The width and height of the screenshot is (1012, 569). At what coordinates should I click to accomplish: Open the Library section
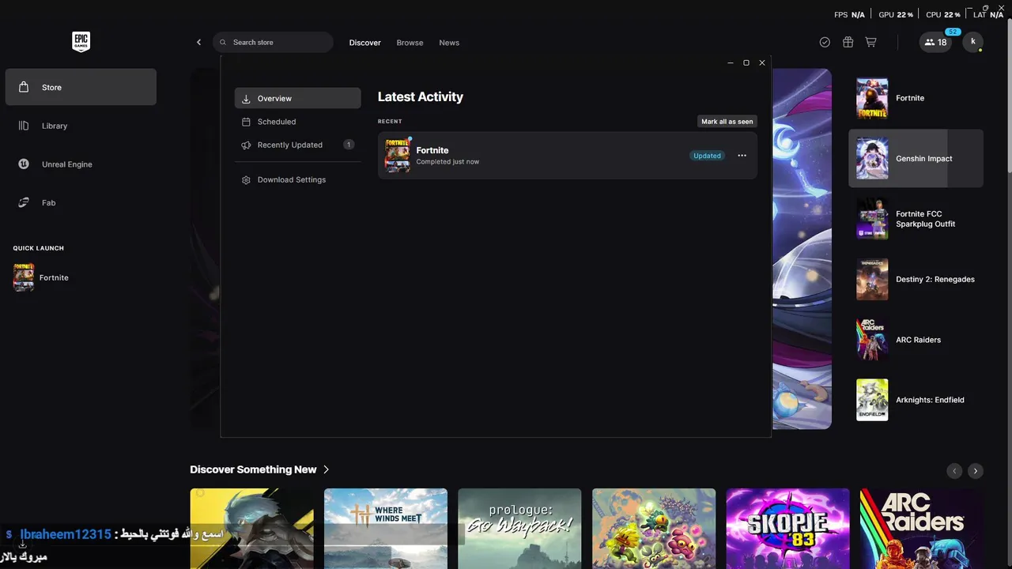[81, 126]
